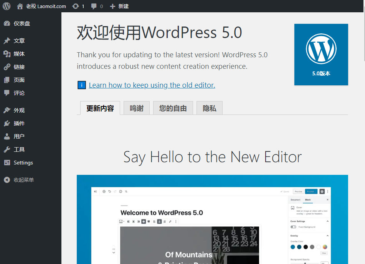The width and height of the screenshot is (365, 264).
Task: Click Say Hello to the New Editor heading
Action: point(213,157)
